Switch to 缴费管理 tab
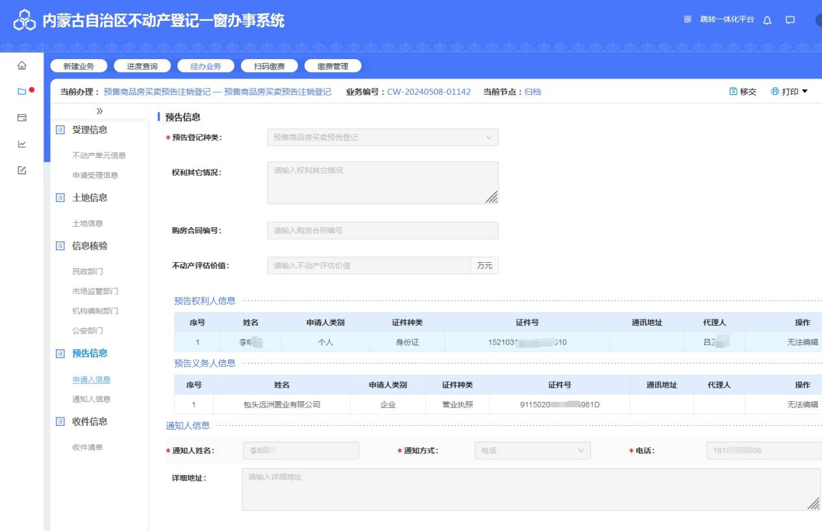Viewport: 822px width, 531px height. (x=333, y=66)
